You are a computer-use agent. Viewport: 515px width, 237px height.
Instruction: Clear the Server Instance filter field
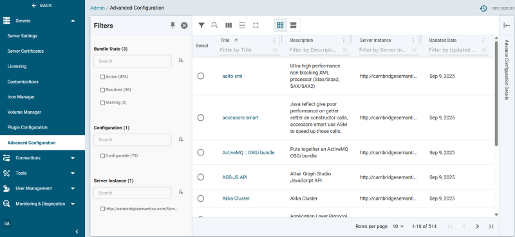(x=415, y=50)
